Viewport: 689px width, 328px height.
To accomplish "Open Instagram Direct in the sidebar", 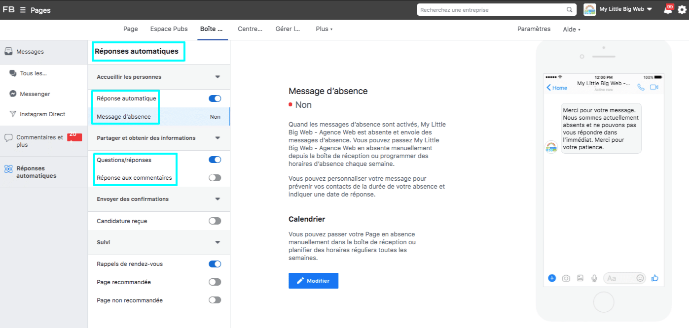I will click(x=42, y=114).
